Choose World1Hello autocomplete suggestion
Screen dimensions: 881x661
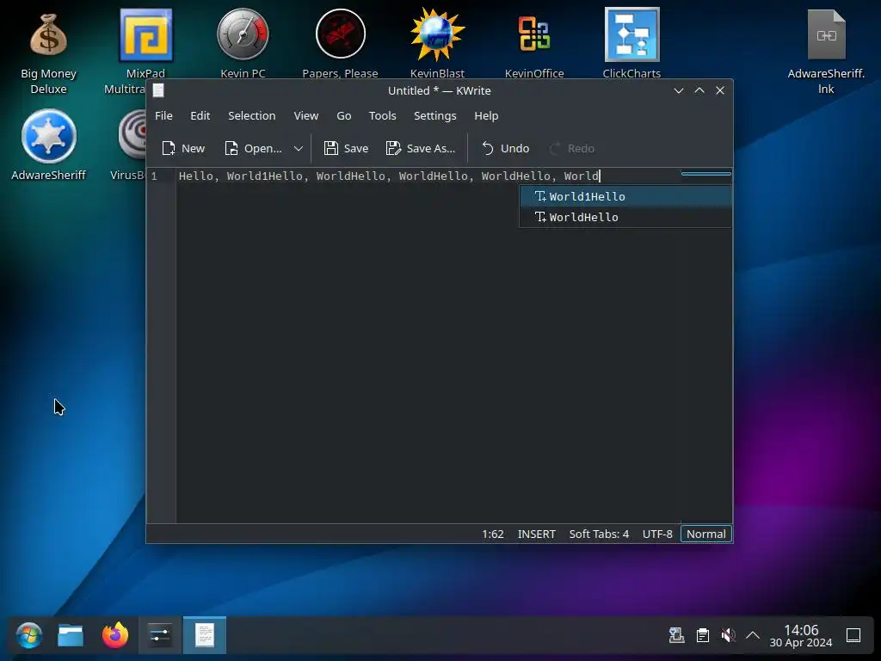point(625,196)
